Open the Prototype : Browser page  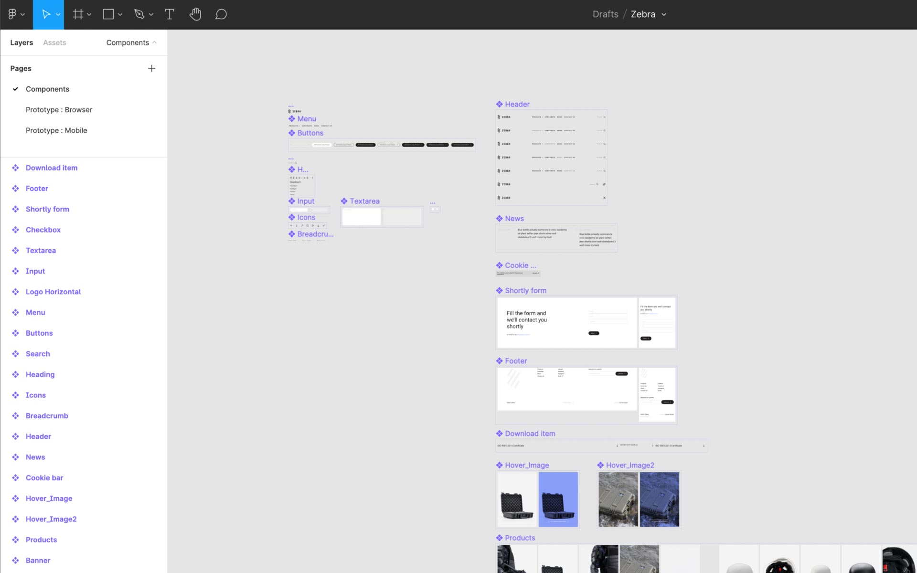coord(59,109)
